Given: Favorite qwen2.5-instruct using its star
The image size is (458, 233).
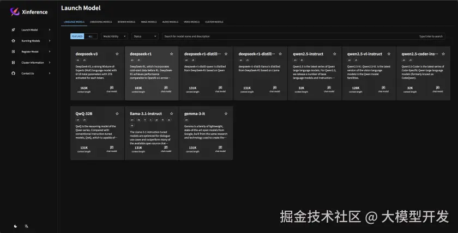Looking at the screenshot, I should click(334, 54).
